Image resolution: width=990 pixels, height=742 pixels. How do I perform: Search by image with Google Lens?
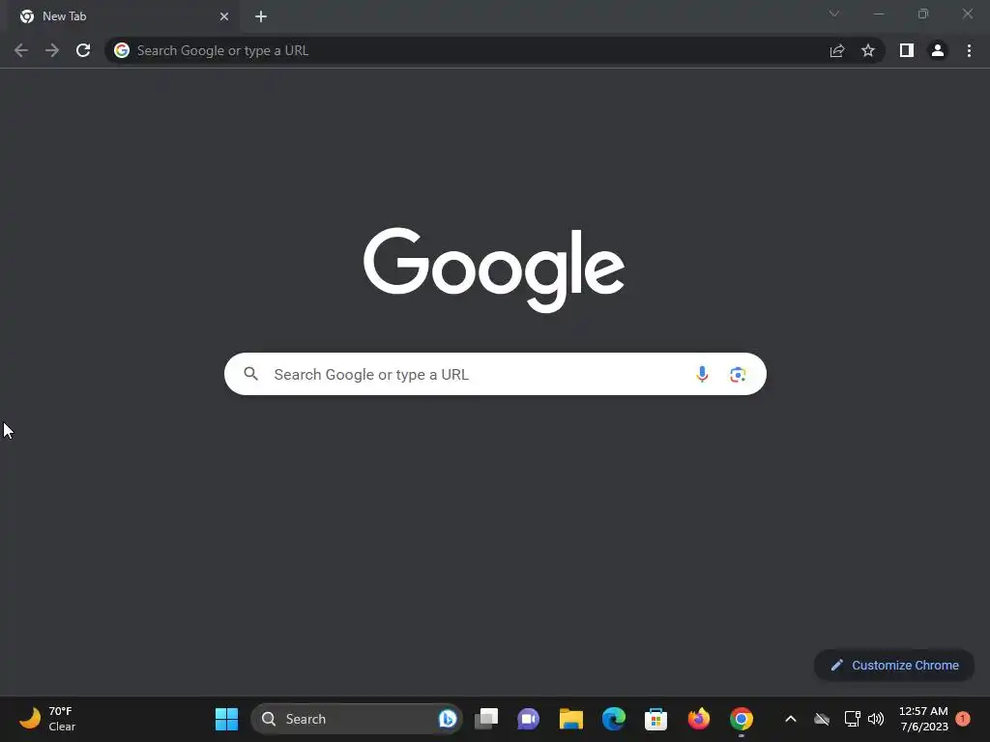738,374
